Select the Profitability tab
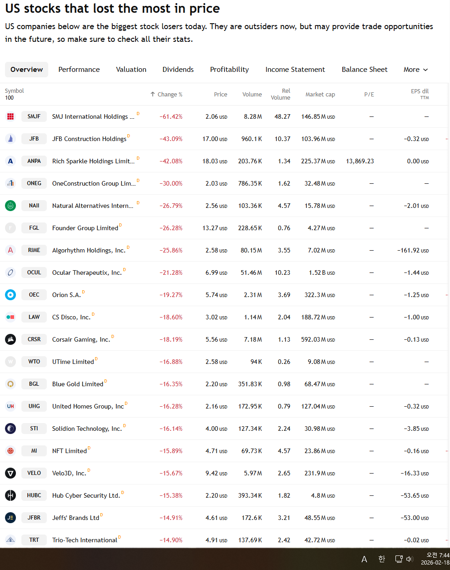This screenshot has height=570, width=450. 230,70
